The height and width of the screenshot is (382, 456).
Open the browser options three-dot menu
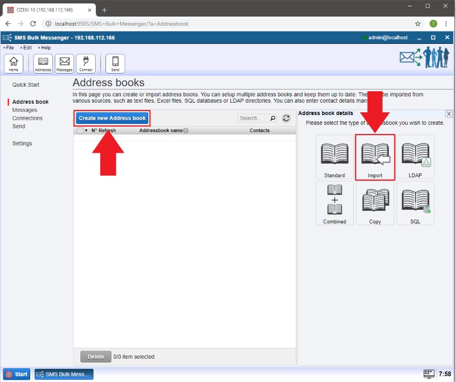(x=445, y=23)
